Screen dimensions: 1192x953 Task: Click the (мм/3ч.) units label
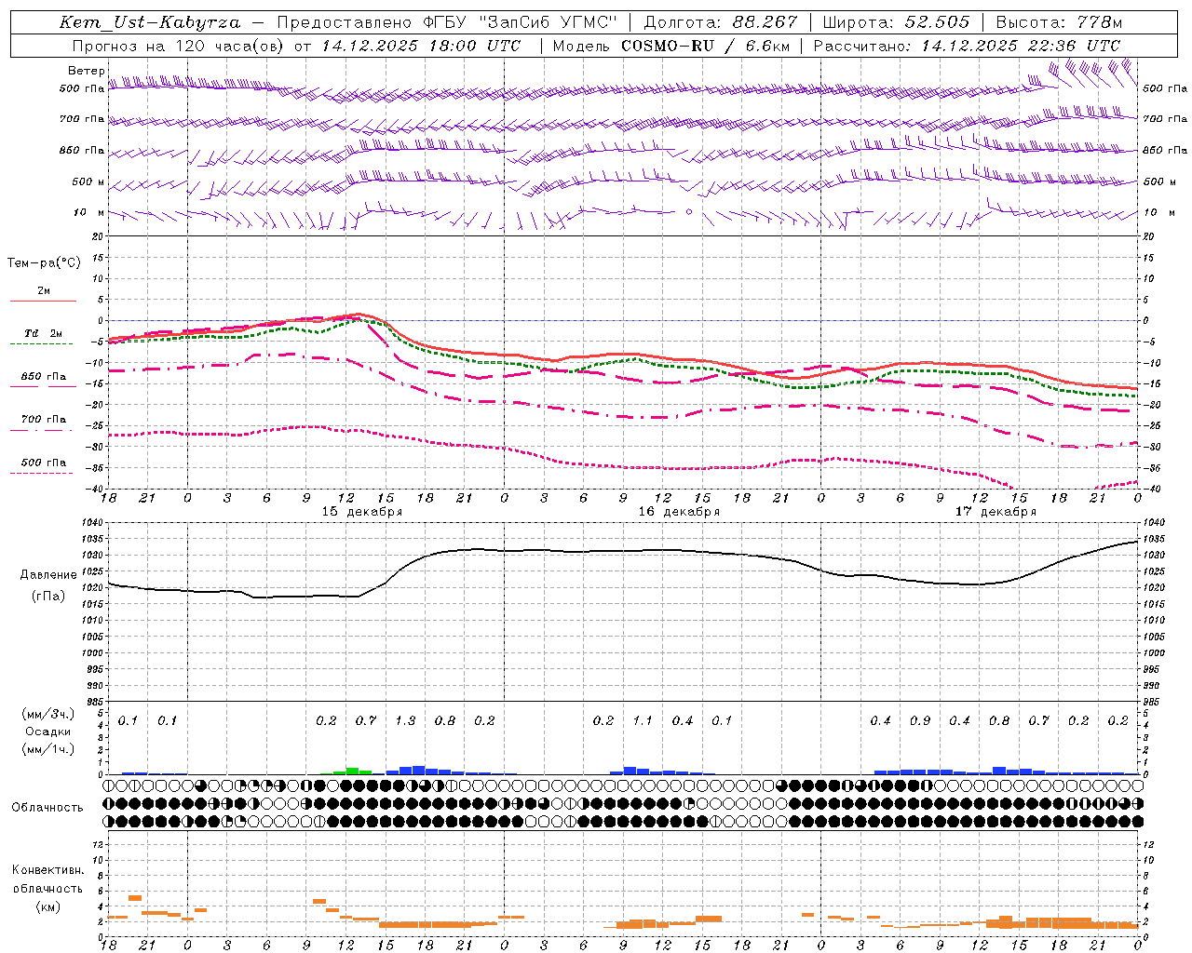48,714
